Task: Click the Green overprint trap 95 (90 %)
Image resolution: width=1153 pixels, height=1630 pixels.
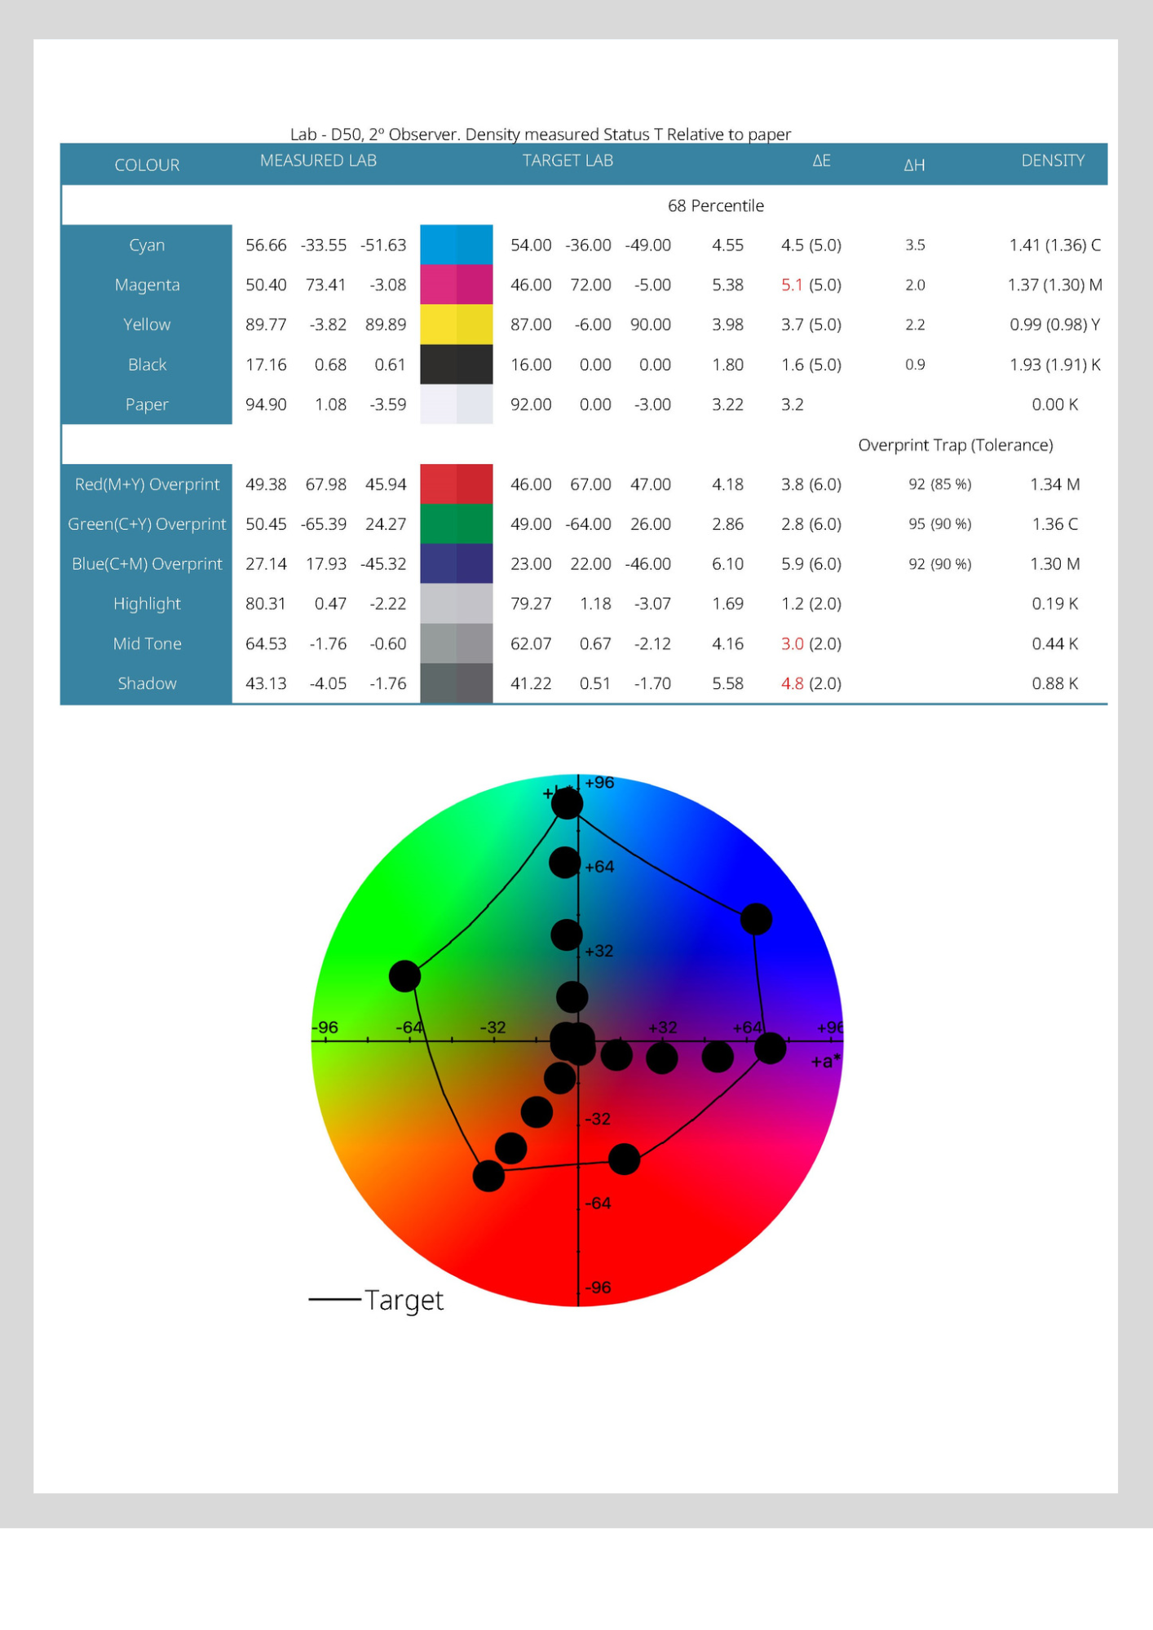Action: (x=940, y=523)
